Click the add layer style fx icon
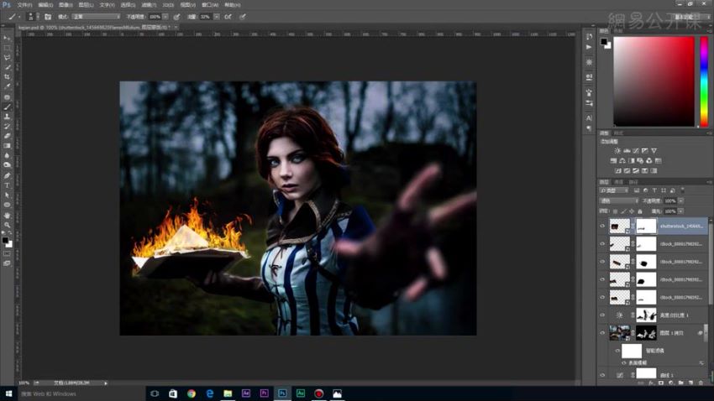714x401 pixels. point(651,383)
